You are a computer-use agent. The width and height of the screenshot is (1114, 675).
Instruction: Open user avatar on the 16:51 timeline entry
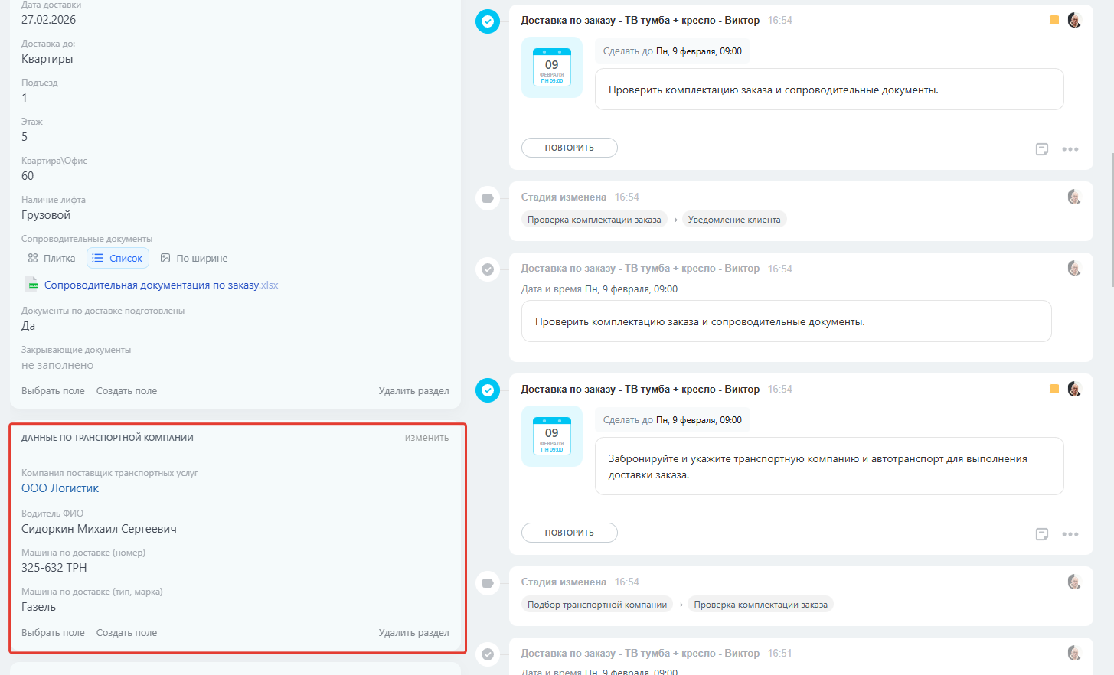(x=1074, y=653)
